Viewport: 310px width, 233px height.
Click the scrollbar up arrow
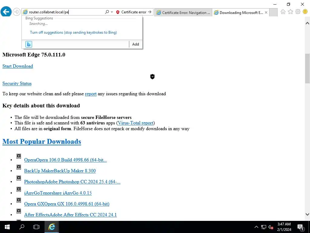(307, 23)
